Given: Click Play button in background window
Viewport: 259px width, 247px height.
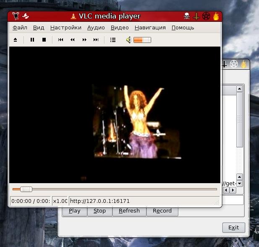Looking at the screenshot, I should tap(74, 211).
